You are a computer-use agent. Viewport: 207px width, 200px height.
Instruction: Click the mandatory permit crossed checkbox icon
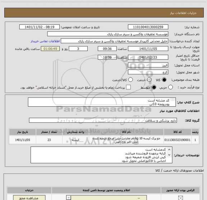pyautogui.click(x=180, y=198)
